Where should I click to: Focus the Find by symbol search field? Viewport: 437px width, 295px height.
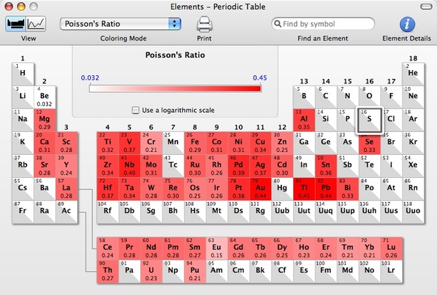click(323, 24)
